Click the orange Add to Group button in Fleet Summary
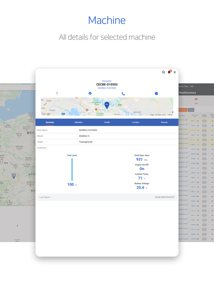 point(183,110)
